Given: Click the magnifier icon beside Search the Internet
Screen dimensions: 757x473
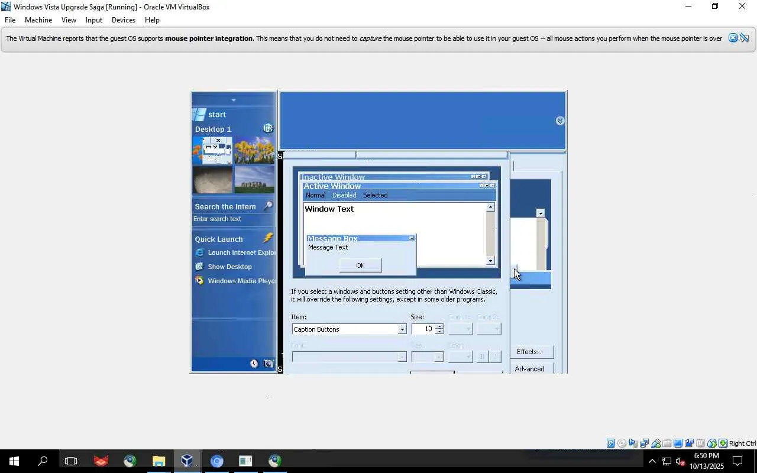Looking at the screenshot, I should pyautogui.click(x=268, y=206).
